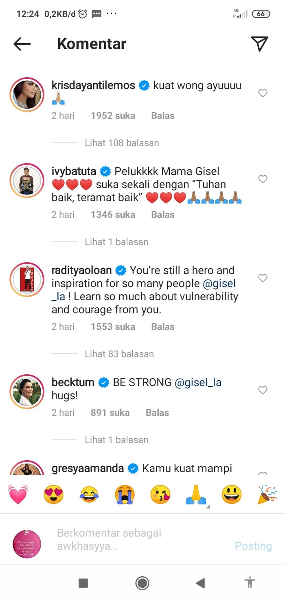
Task: Insert the praying hands emoji
Action: 196,494
